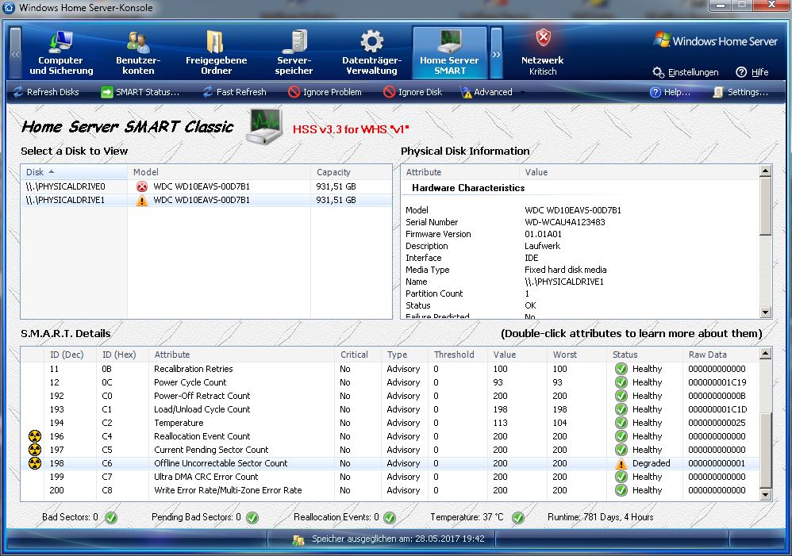Click the Degraded warning icon in row 198

pyautogui.click(x=621, y=463)
